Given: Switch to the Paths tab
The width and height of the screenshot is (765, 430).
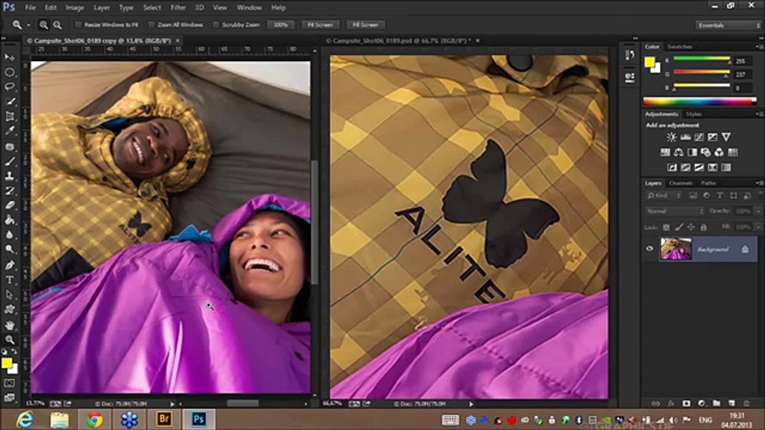Looking at the screenshot, I should pyautogui.click(x=708, y=183).
